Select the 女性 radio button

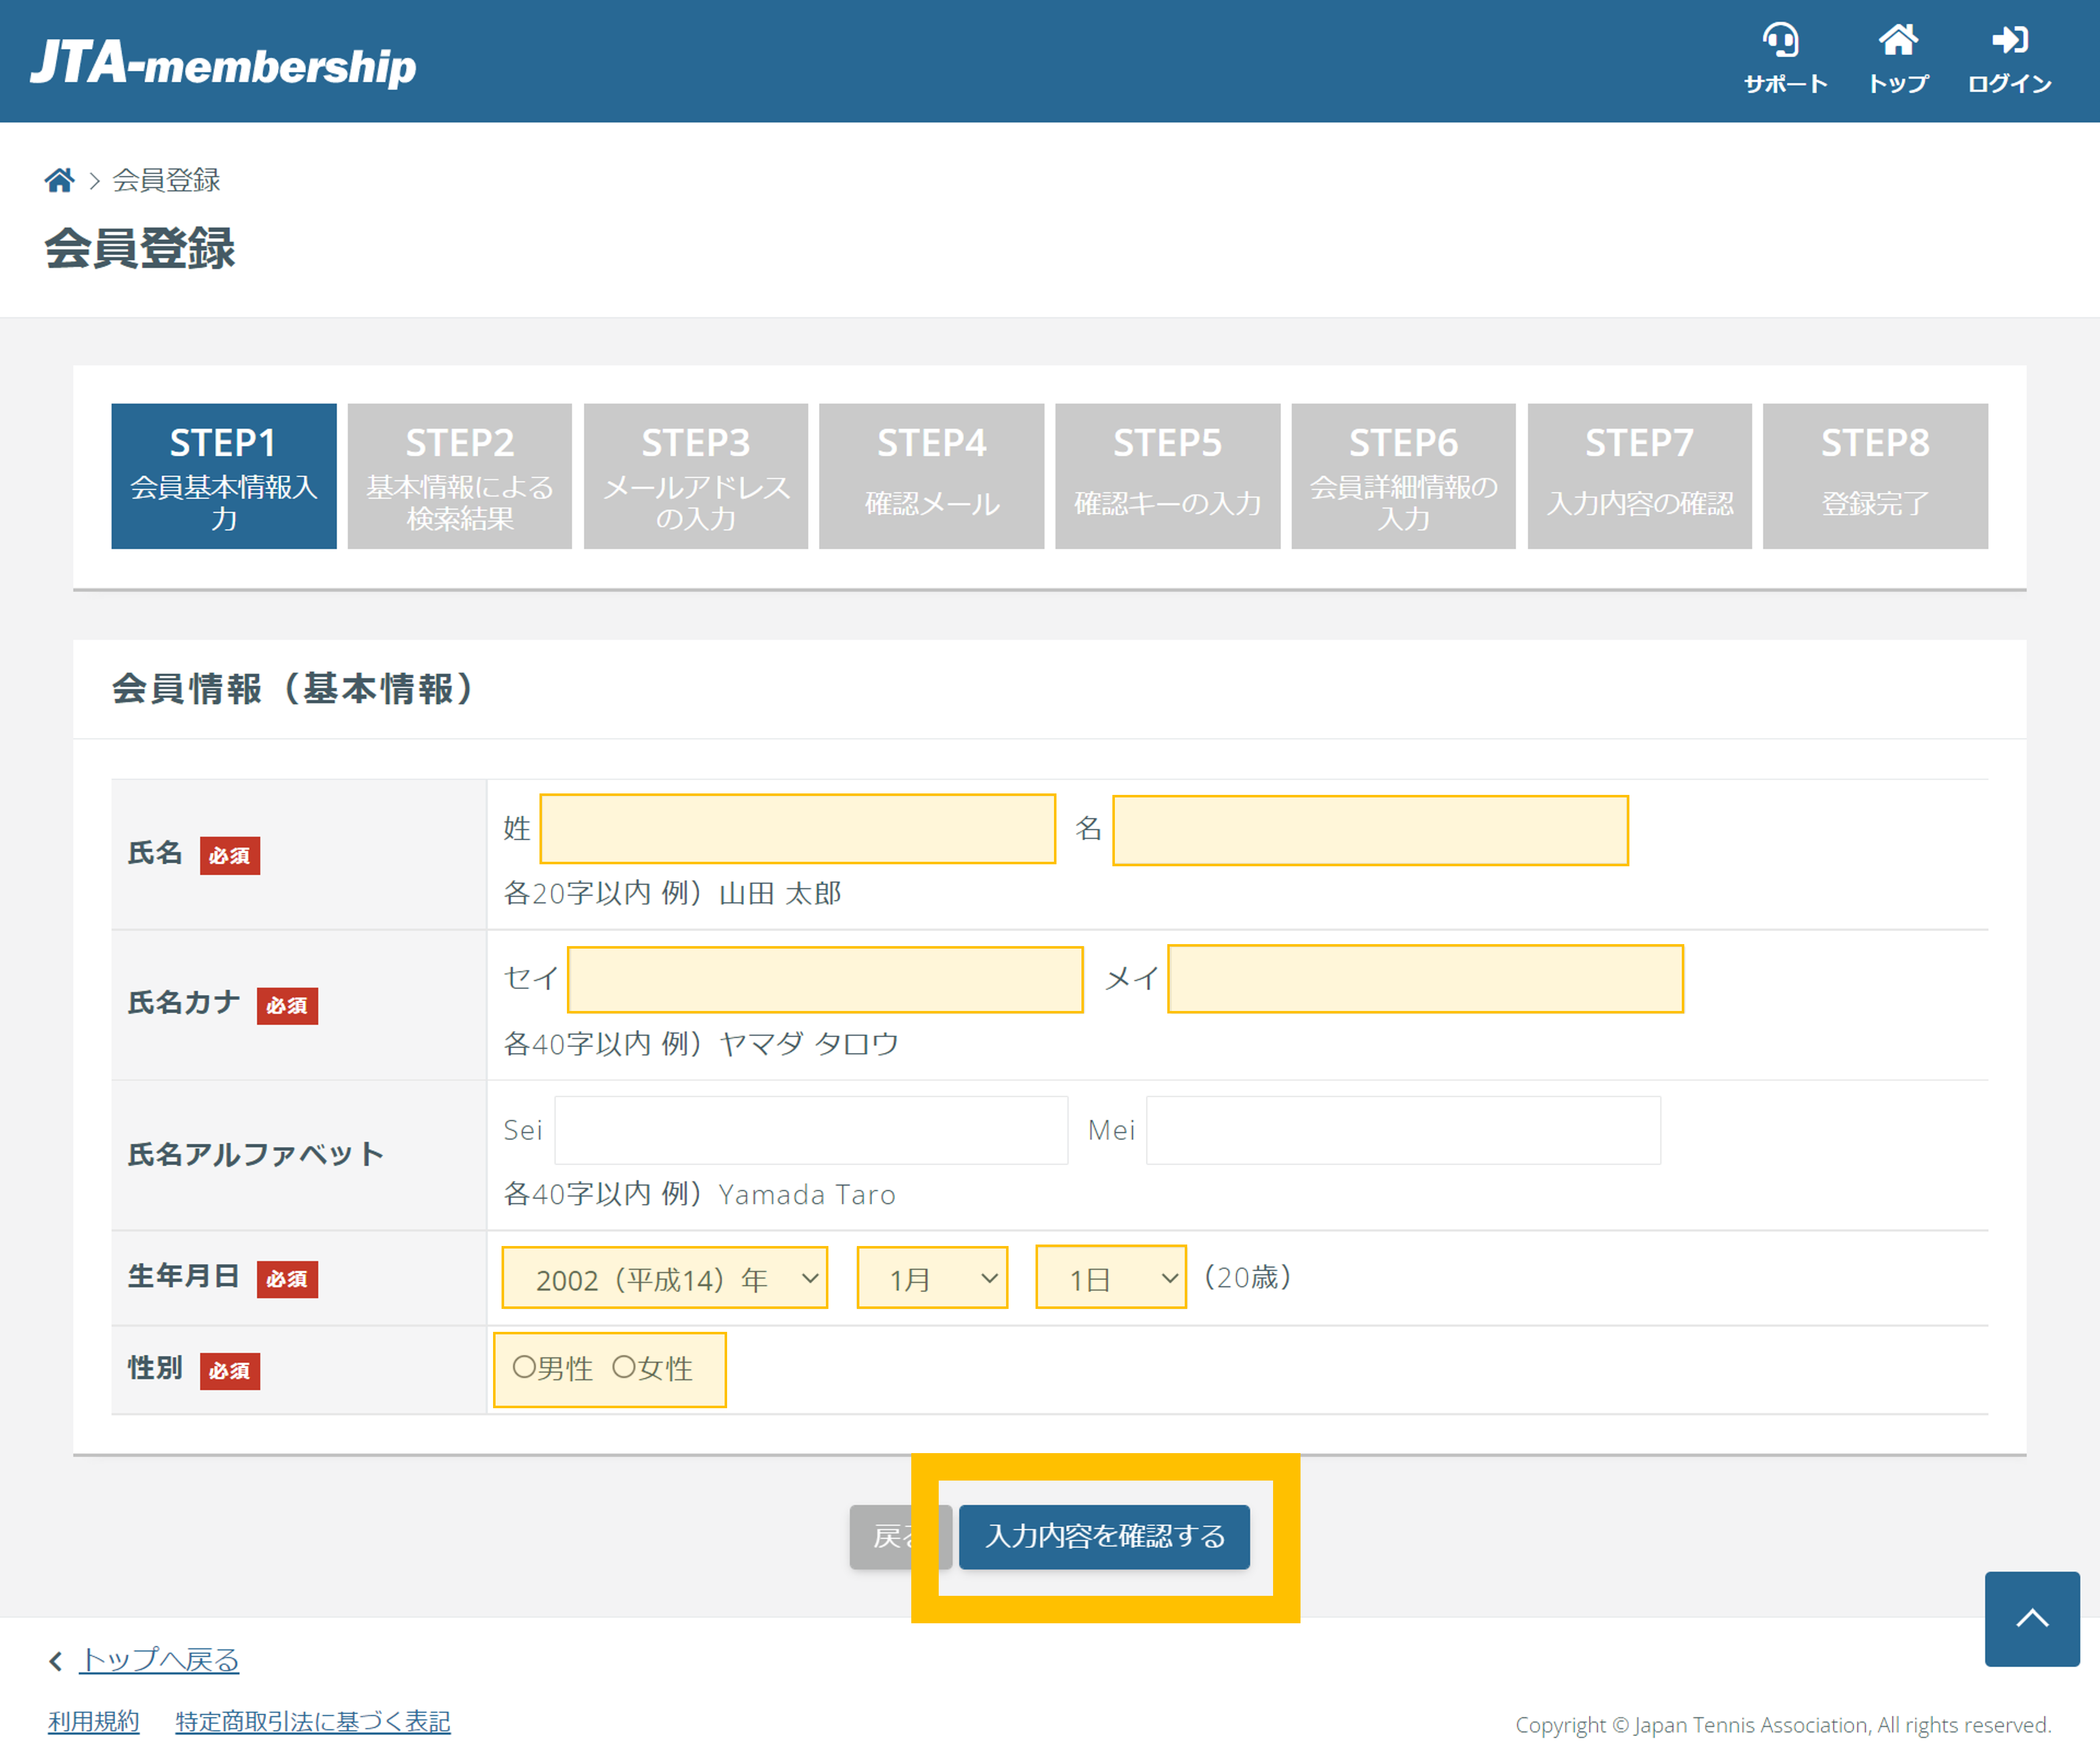(x=625, y=1369)
